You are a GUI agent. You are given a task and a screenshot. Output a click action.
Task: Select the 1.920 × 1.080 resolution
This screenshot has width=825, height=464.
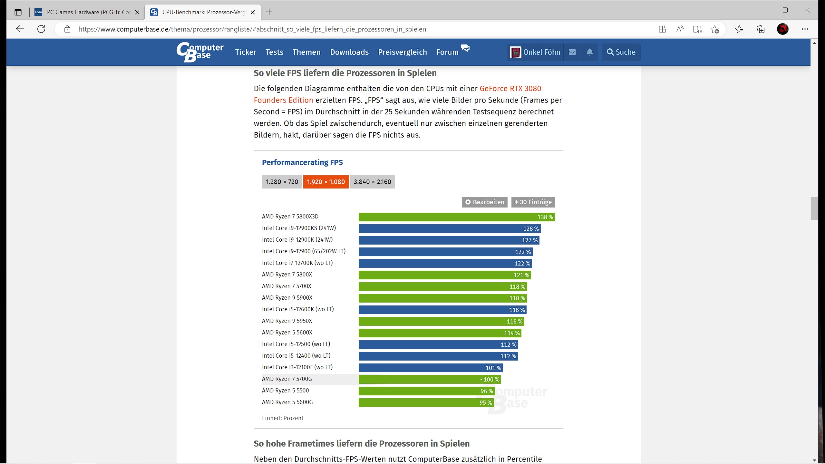tap(326, 182)
